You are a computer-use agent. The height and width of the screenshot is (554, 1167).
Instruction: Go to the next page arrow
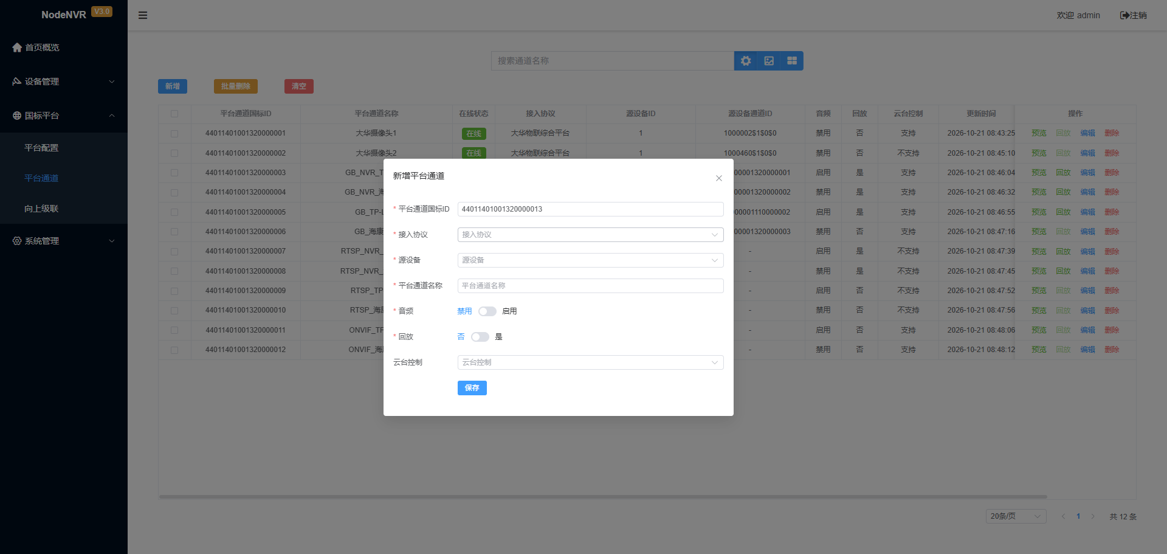[x=1093, y=516]
